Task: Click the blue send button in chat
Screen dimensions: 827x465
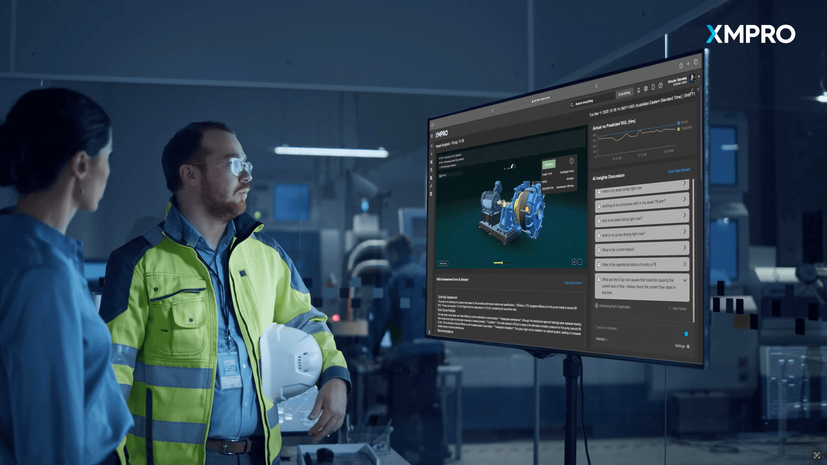Action: tap(686, 334)
